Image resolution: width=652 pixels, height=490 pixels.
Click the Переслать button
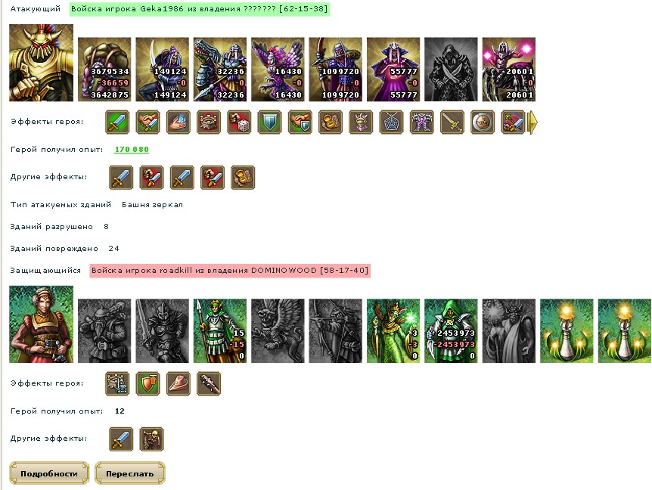click(130, 473)
